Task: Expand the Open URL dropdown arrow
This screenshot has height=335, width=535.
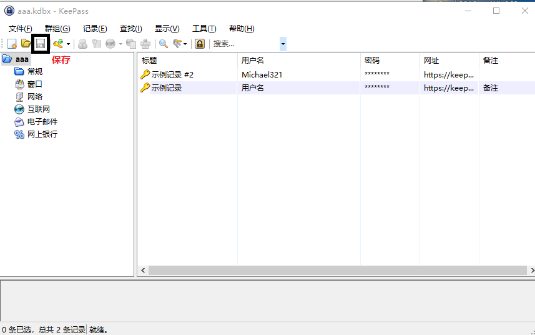Action: tap(120, 44)
